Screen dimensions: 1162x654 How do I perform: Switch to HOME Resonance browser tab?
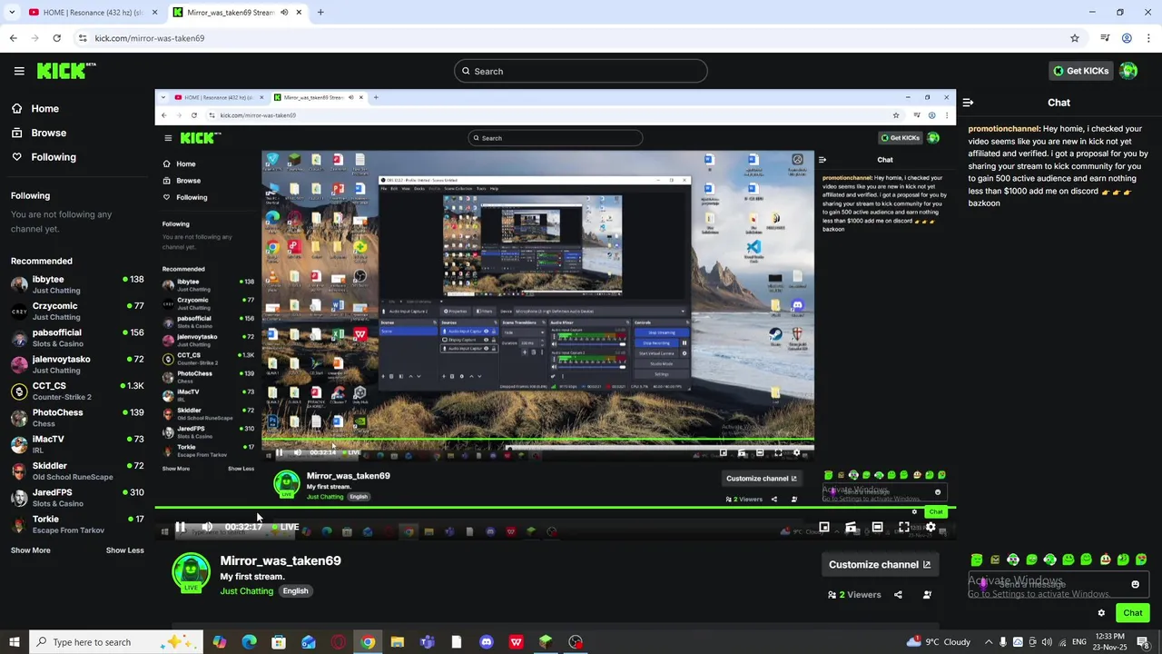(x=91, y=12)
